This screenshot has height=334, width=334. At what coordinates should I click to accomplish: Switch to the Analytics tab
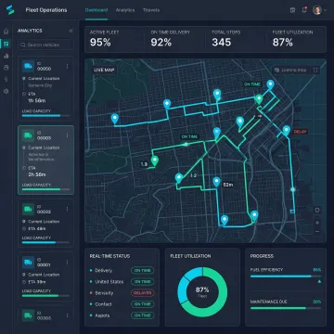click(125, 10)
